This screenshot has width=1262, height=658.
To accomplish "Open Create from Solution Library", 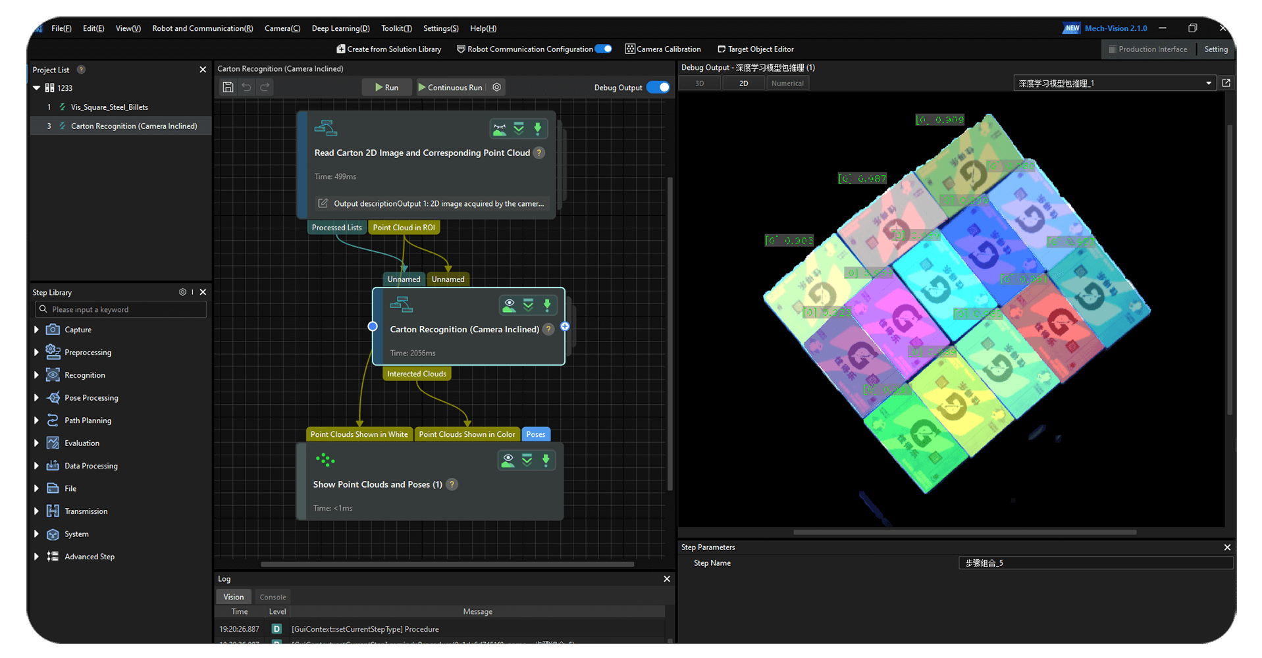I will (x=388, y=49).
